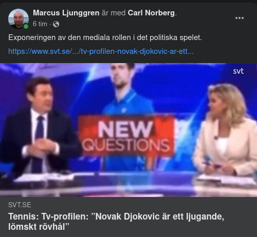Click the link preview card footer area

pos(128,217)
